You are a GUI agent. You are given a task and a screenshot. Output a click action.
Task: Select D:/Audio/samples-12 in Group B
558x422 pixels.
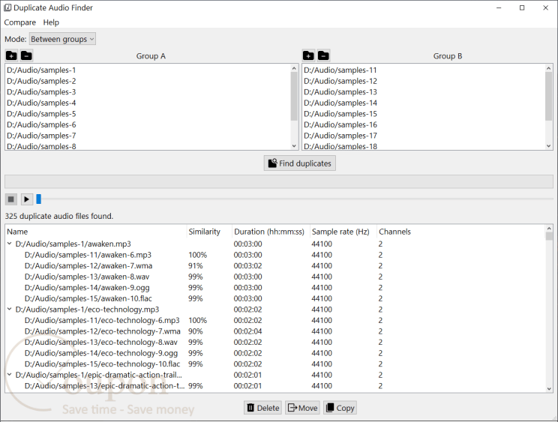tap(424, 81)
